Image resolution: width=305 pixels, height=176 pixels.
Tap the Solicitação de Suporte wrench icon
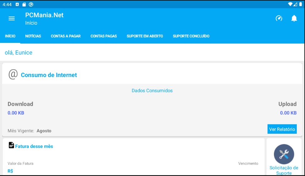point(284,154)
